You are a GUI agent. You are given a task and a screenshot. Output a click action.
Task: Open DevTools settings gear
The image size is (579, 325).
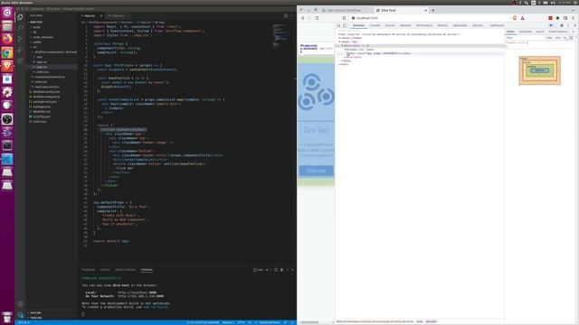click(562, 25)
